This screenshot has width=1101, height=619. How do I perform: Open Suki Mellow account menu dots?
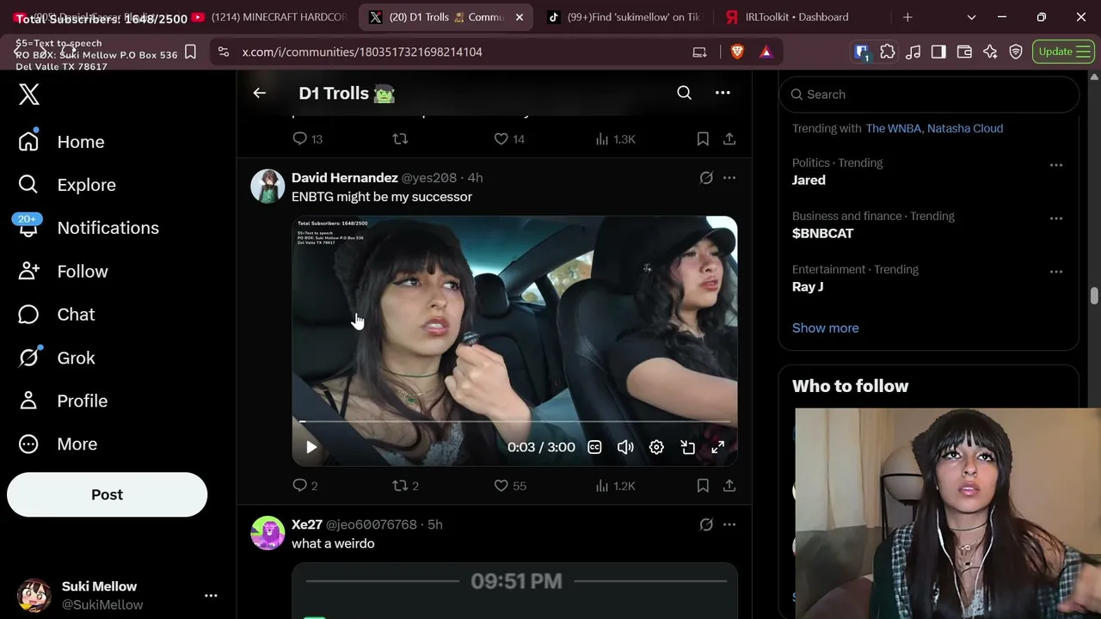211,595
